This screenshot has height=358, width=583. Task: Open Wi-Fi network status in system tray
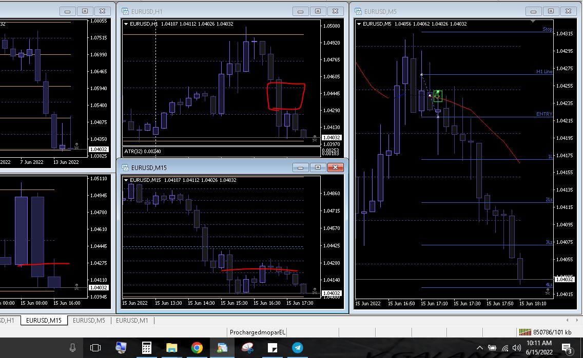[505, 348]
